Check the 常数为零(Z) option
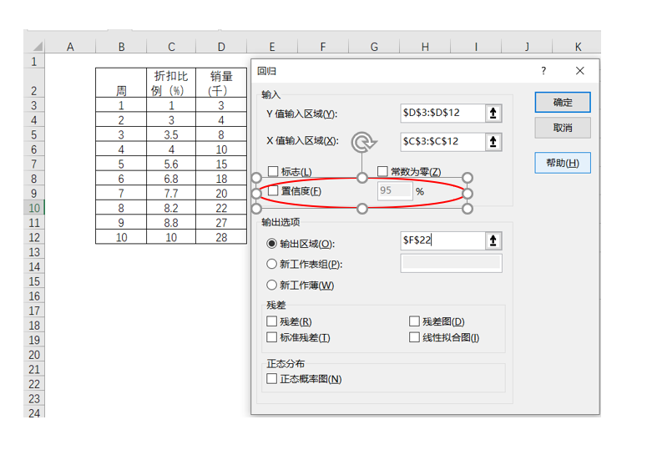This screenshot has width=647, height=455. [x=383, y=172]
